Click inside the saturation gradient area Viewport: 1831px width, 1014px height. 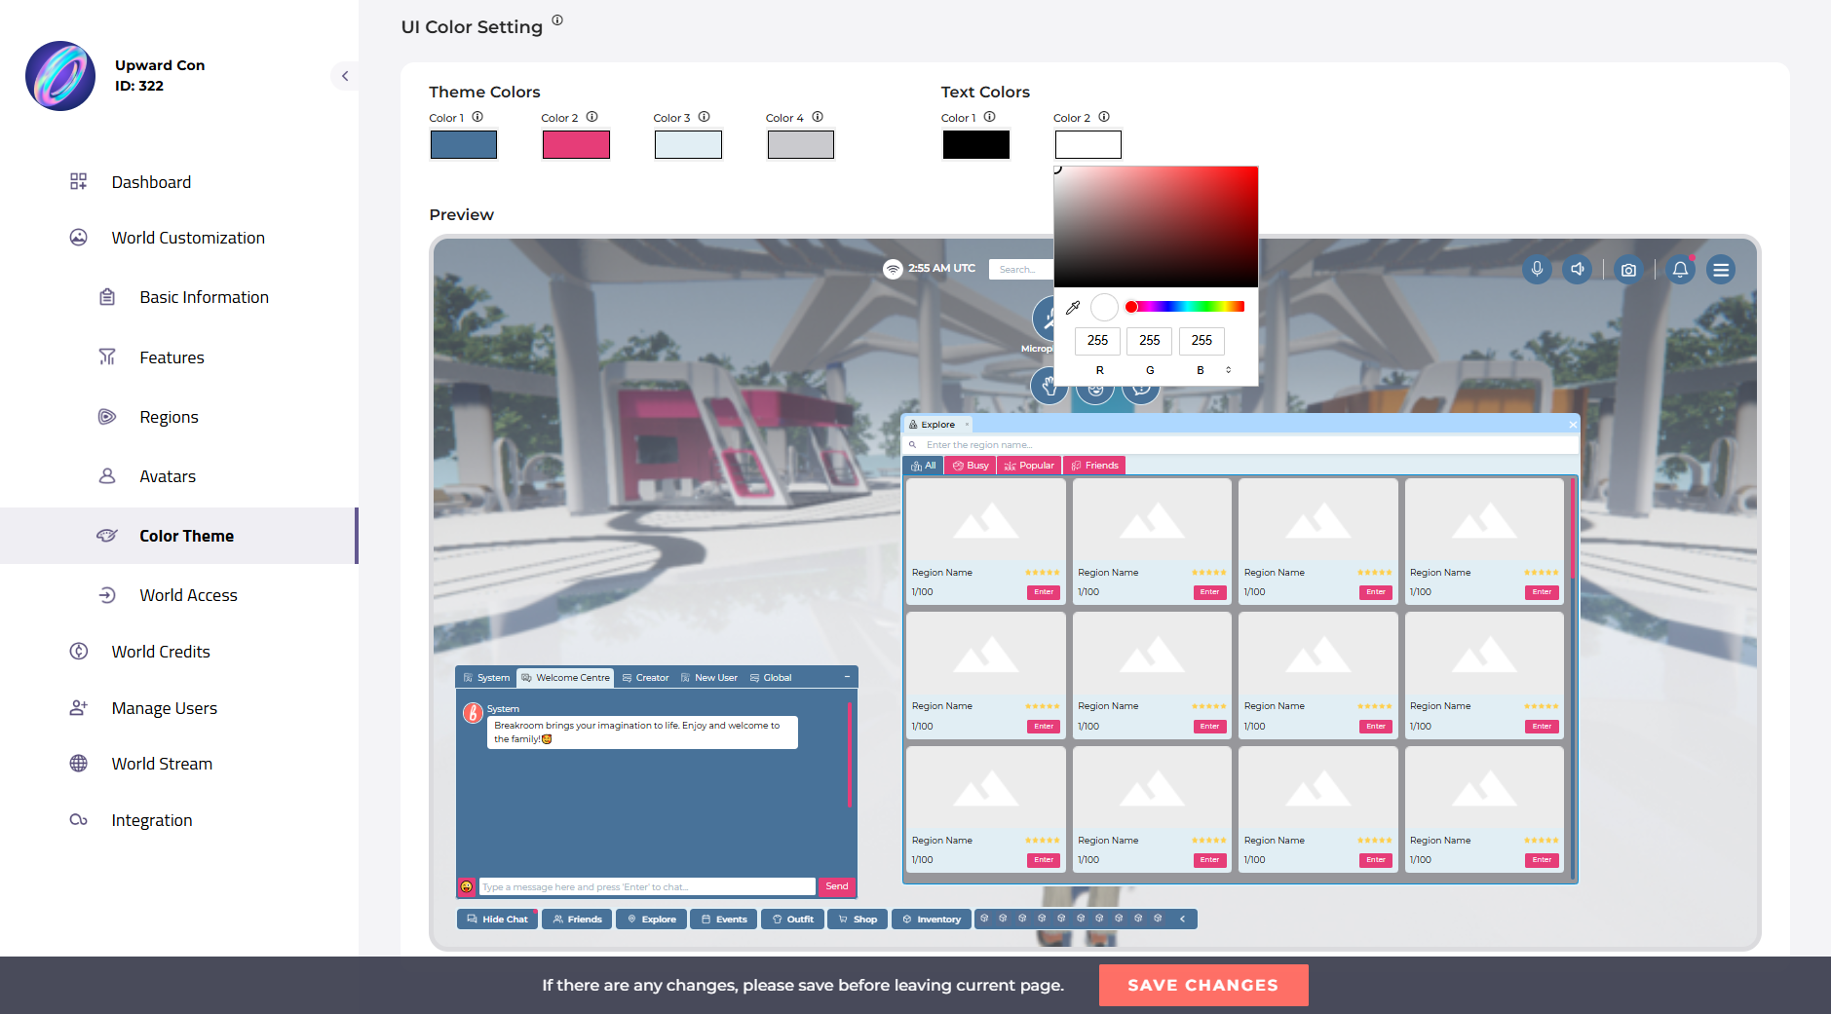pos(1157,227)
